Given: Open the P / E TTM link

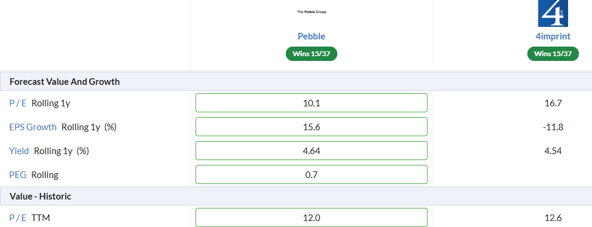Looking at the screenshot, I should [x=18, y=217].
